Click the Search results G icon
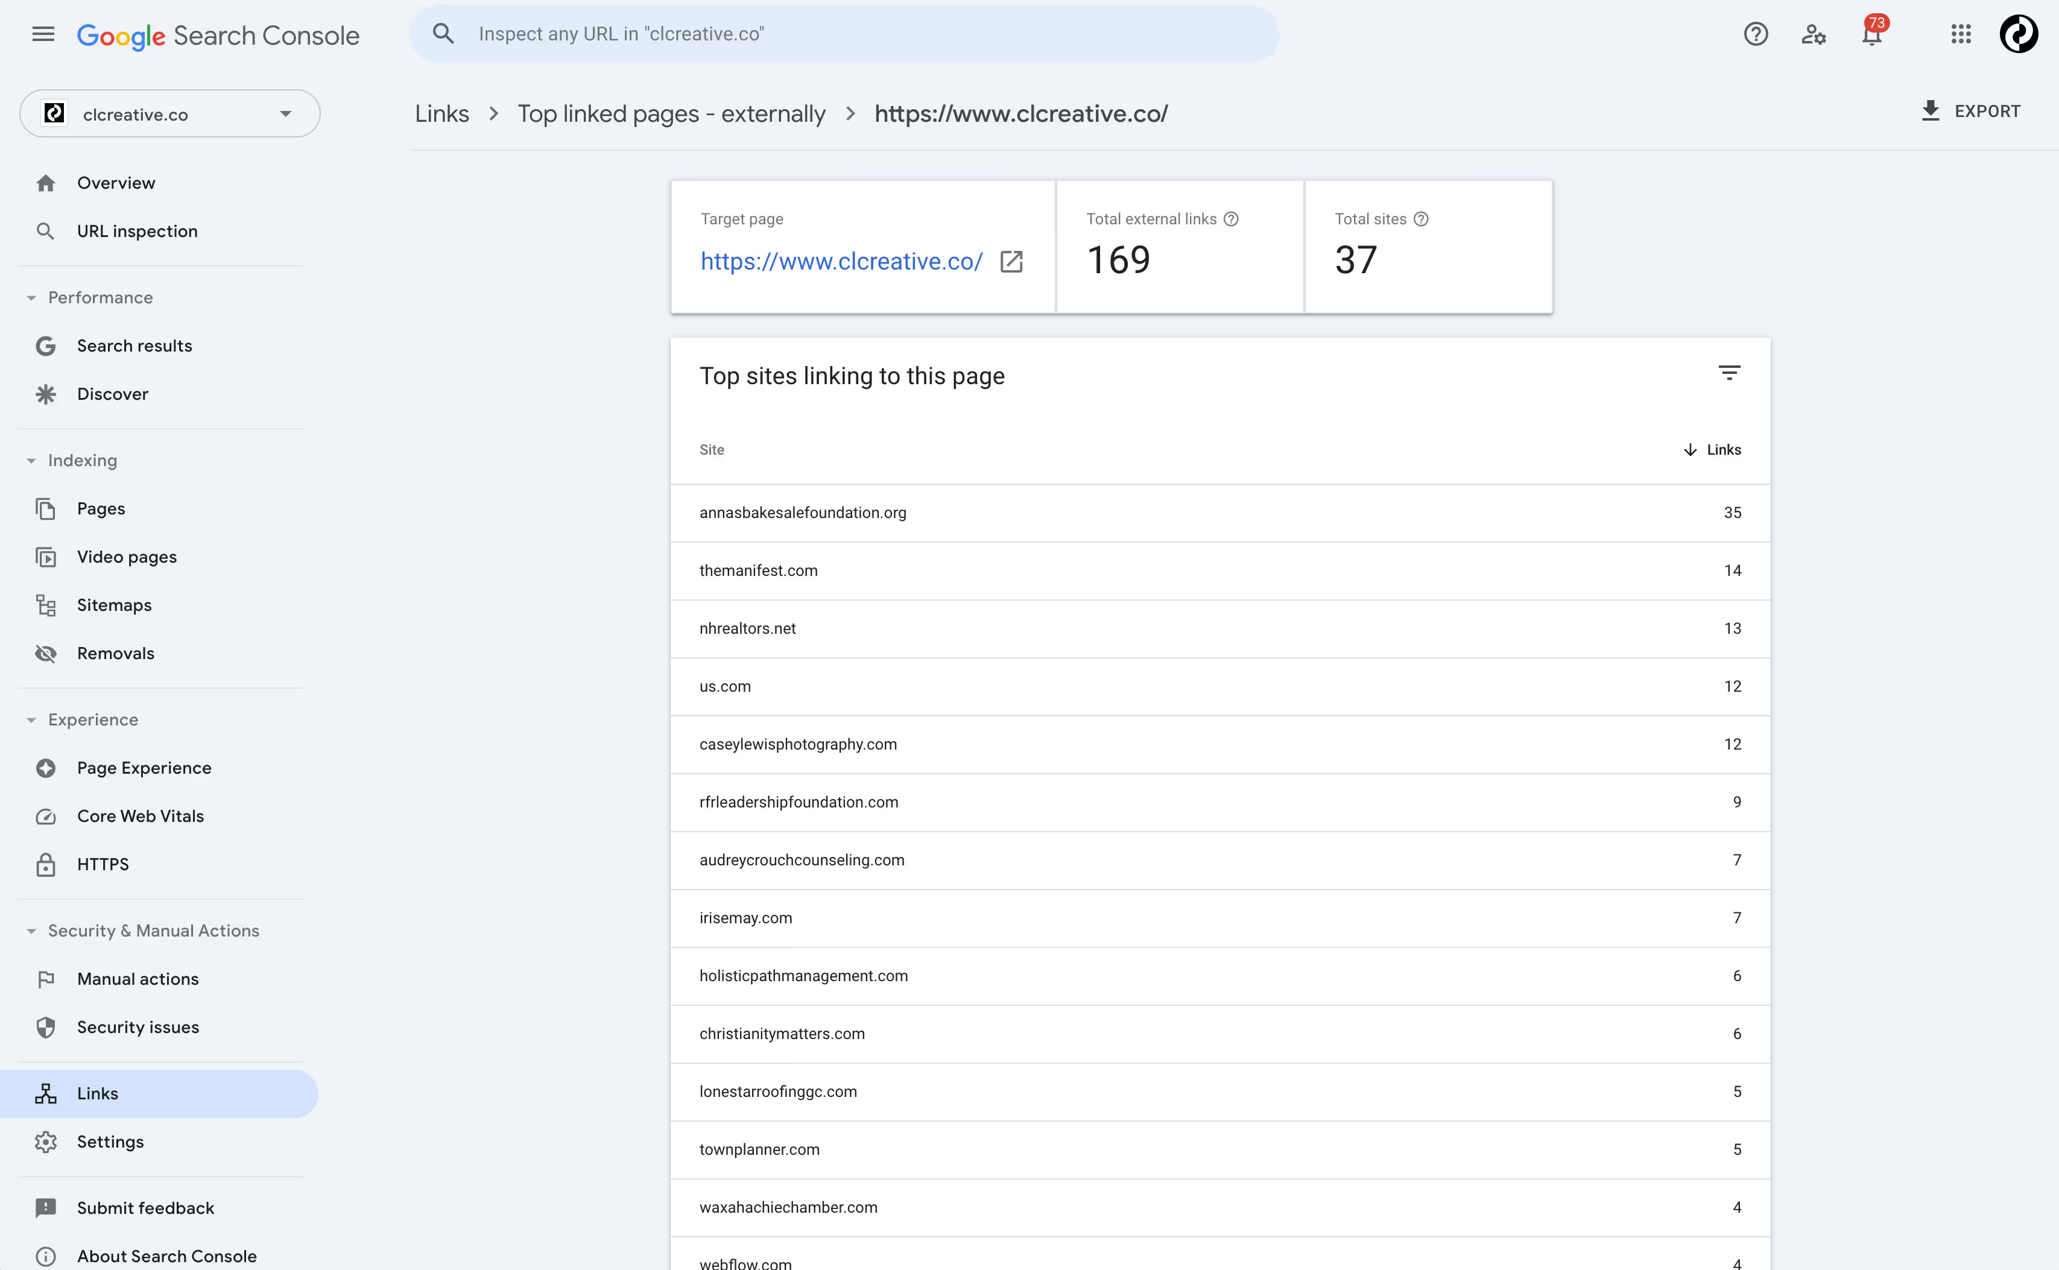 46,346
